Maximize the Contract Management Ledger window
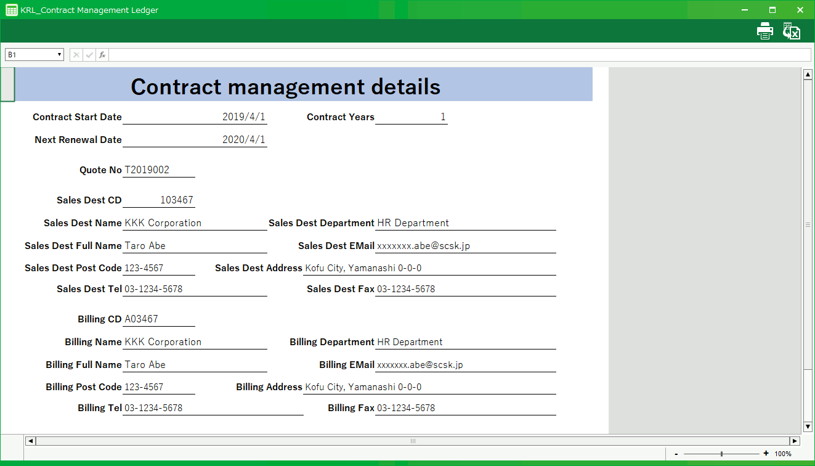This screenshot has height=466, width=815. pos(772,10)
